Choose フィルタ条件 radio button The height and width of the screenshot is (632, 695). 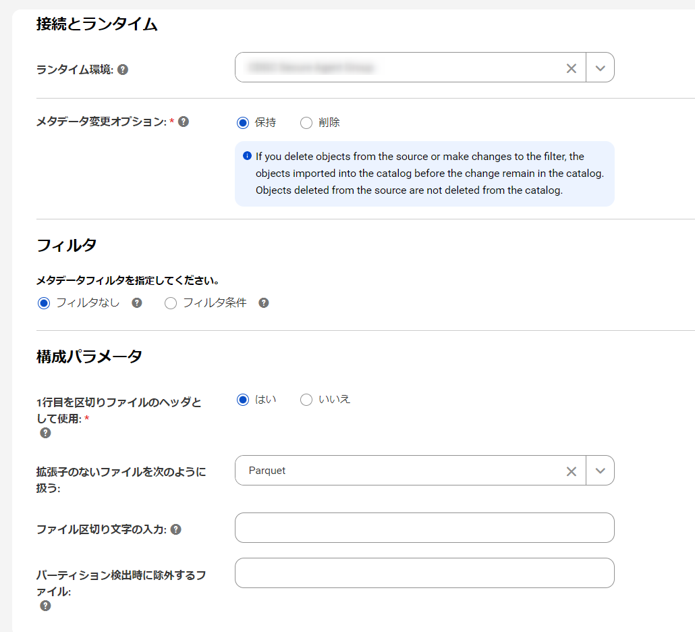171,303
